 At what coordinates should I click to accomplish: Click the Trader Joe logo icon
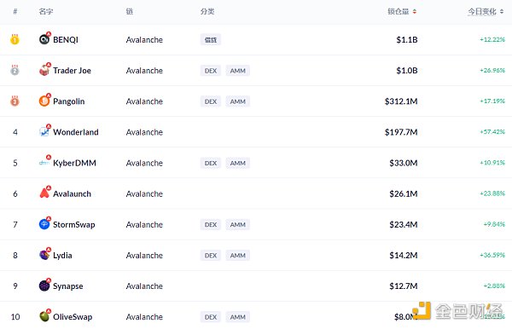coord(44,70)
